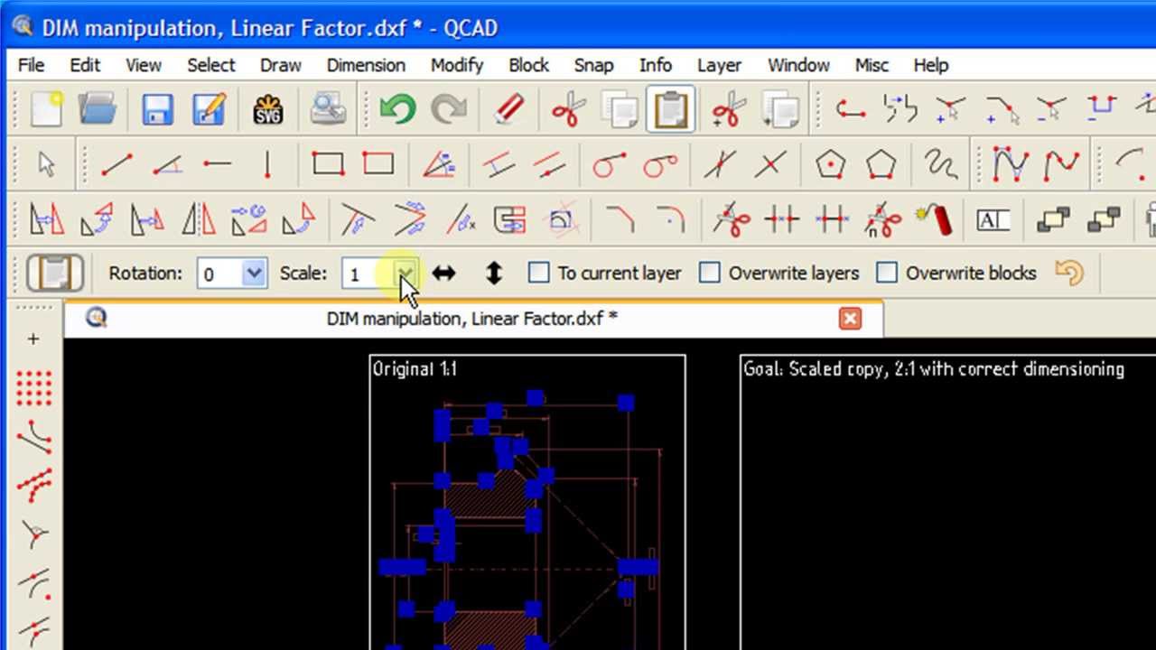Open the View menu
The width and height of the screenshot is (1156, 650).
point(144,65)
